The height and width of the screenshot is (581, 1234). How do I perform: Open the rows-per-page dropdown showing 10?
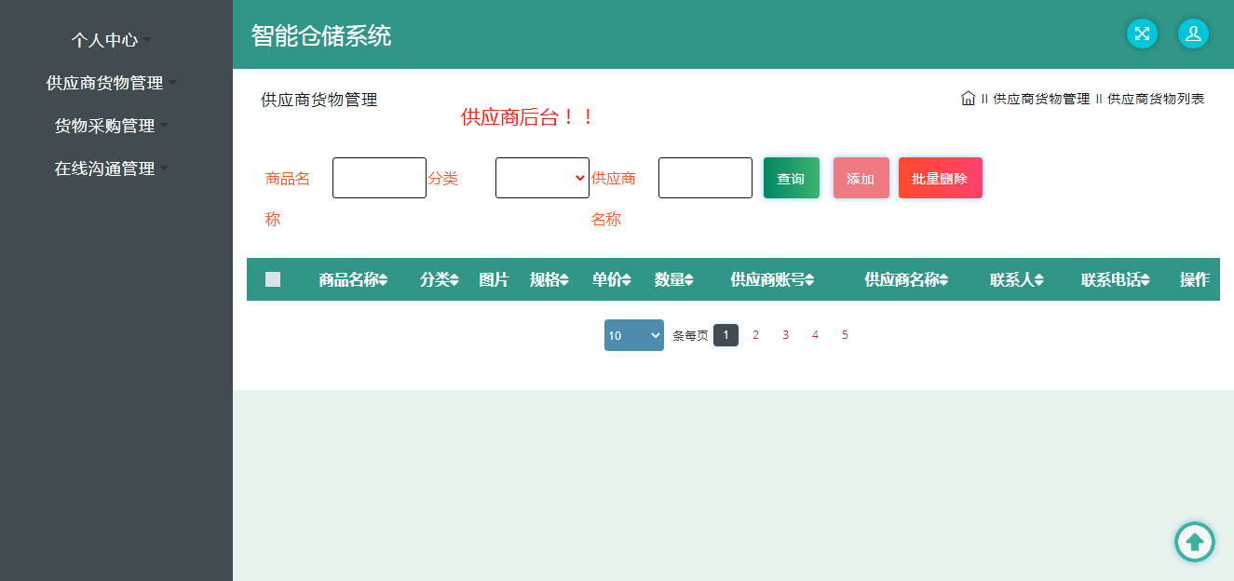pos(633,335)
